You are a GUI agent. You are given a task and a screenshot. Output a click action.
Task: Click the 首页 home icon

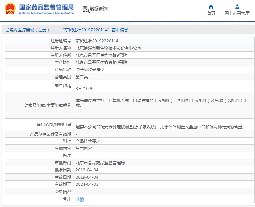coord(211,7)
